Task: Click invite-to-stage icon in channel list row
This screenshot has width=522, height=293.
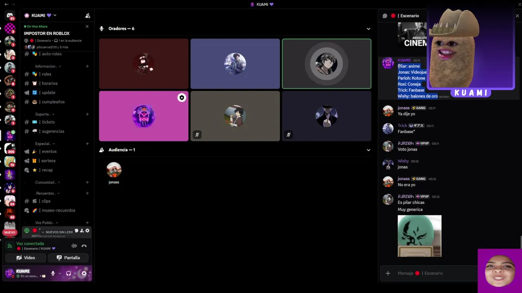Action: pos(82,231)
